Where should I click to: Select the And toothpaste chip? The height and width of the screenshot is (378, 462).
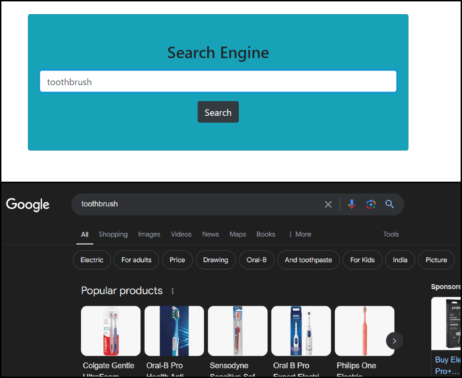tap(308, 260)
